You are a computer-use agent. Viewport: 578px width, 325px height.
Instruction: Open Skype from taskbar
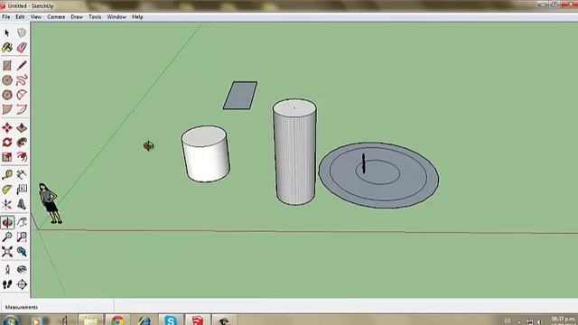point(171,320)
